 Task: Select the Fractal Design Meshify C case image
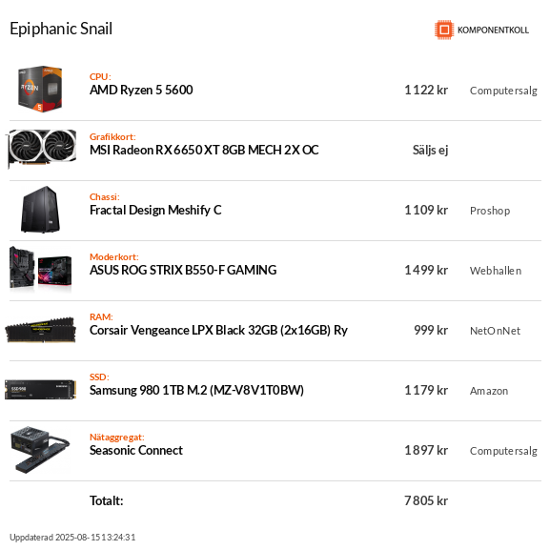(40, 210)
